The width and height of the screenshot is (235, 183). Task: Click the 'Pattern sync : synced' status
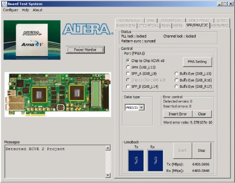tap(138, 41)
